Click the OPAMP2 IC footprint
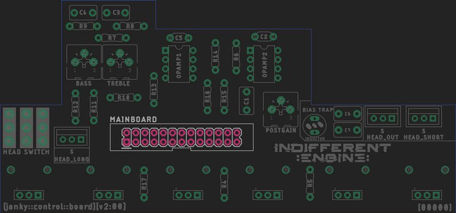The width and height of the screenshot is (456, 213). pos(264,64)
